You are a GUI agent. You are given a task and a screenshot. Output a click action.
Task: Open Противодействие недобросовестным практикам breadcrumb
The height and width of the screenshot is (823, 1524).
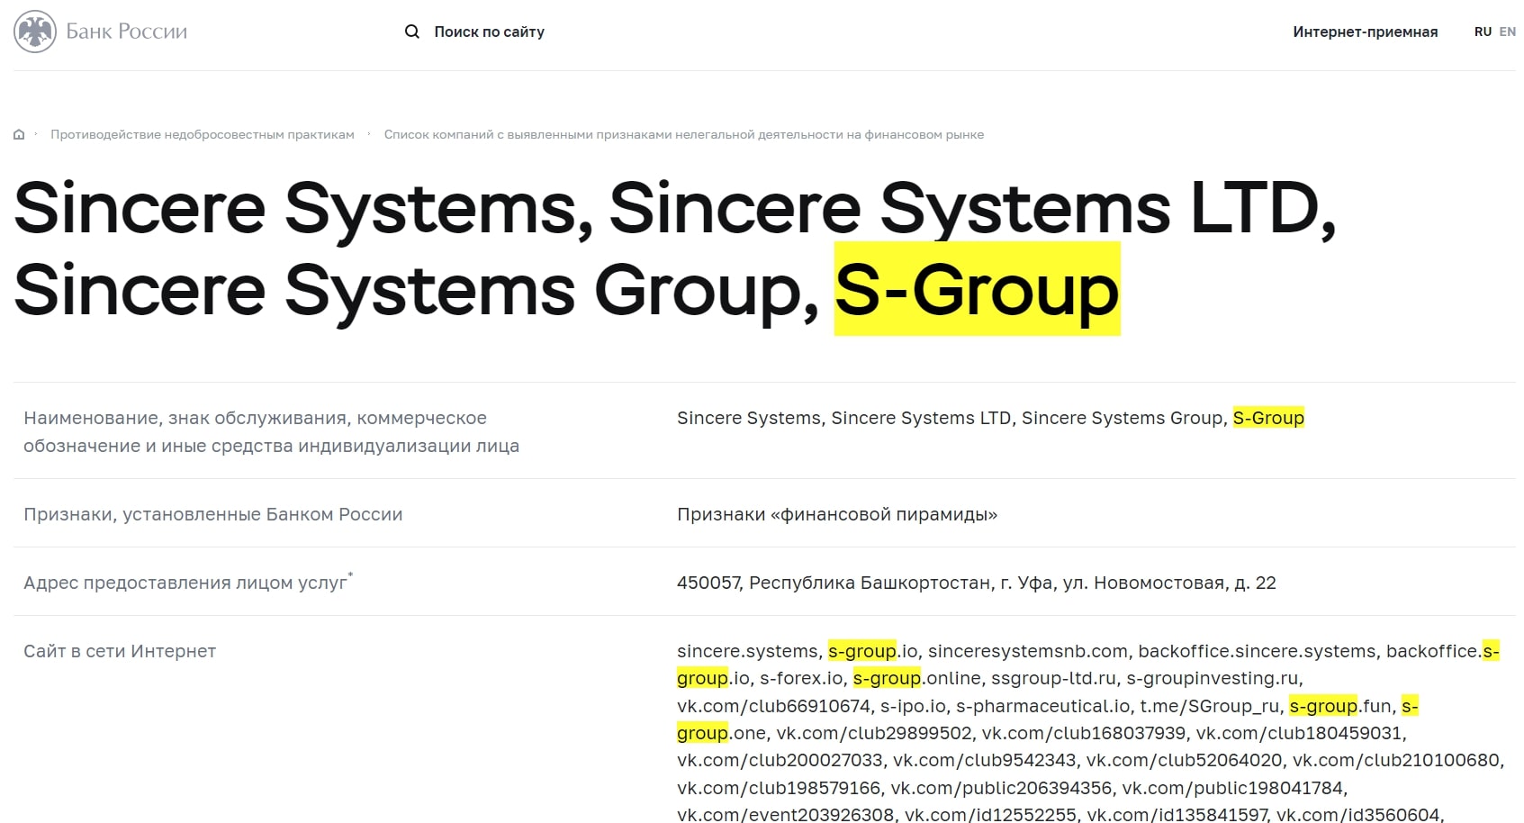coord(203,135)
